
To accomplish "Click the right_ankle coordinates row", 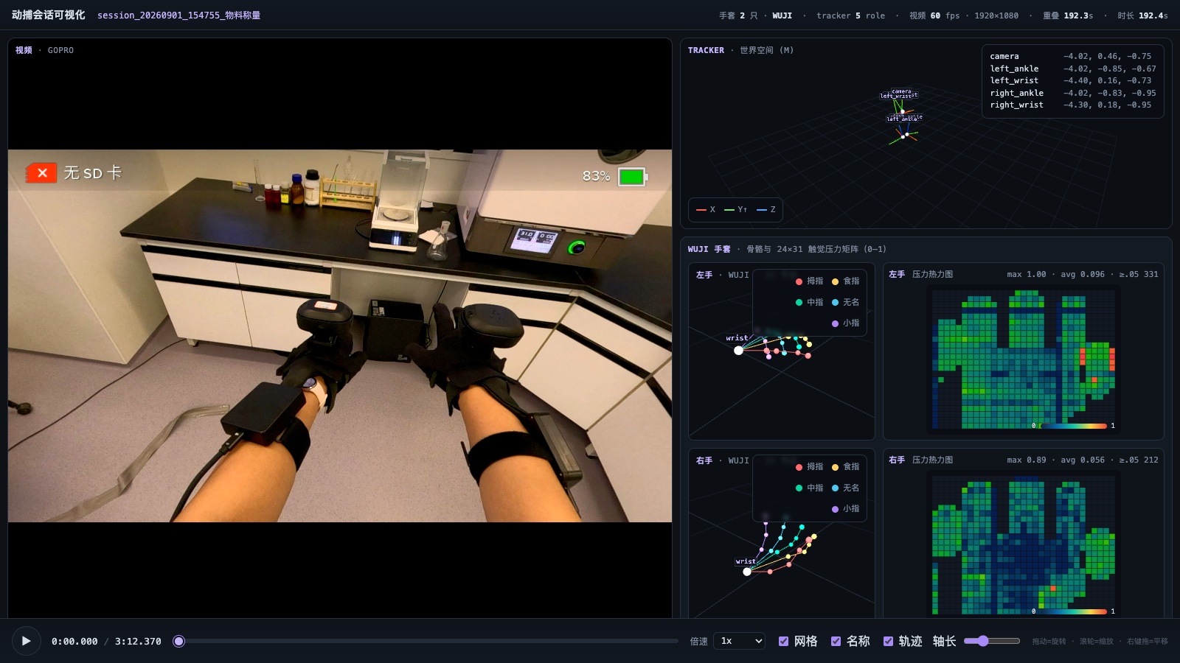I will (1073, 93).
